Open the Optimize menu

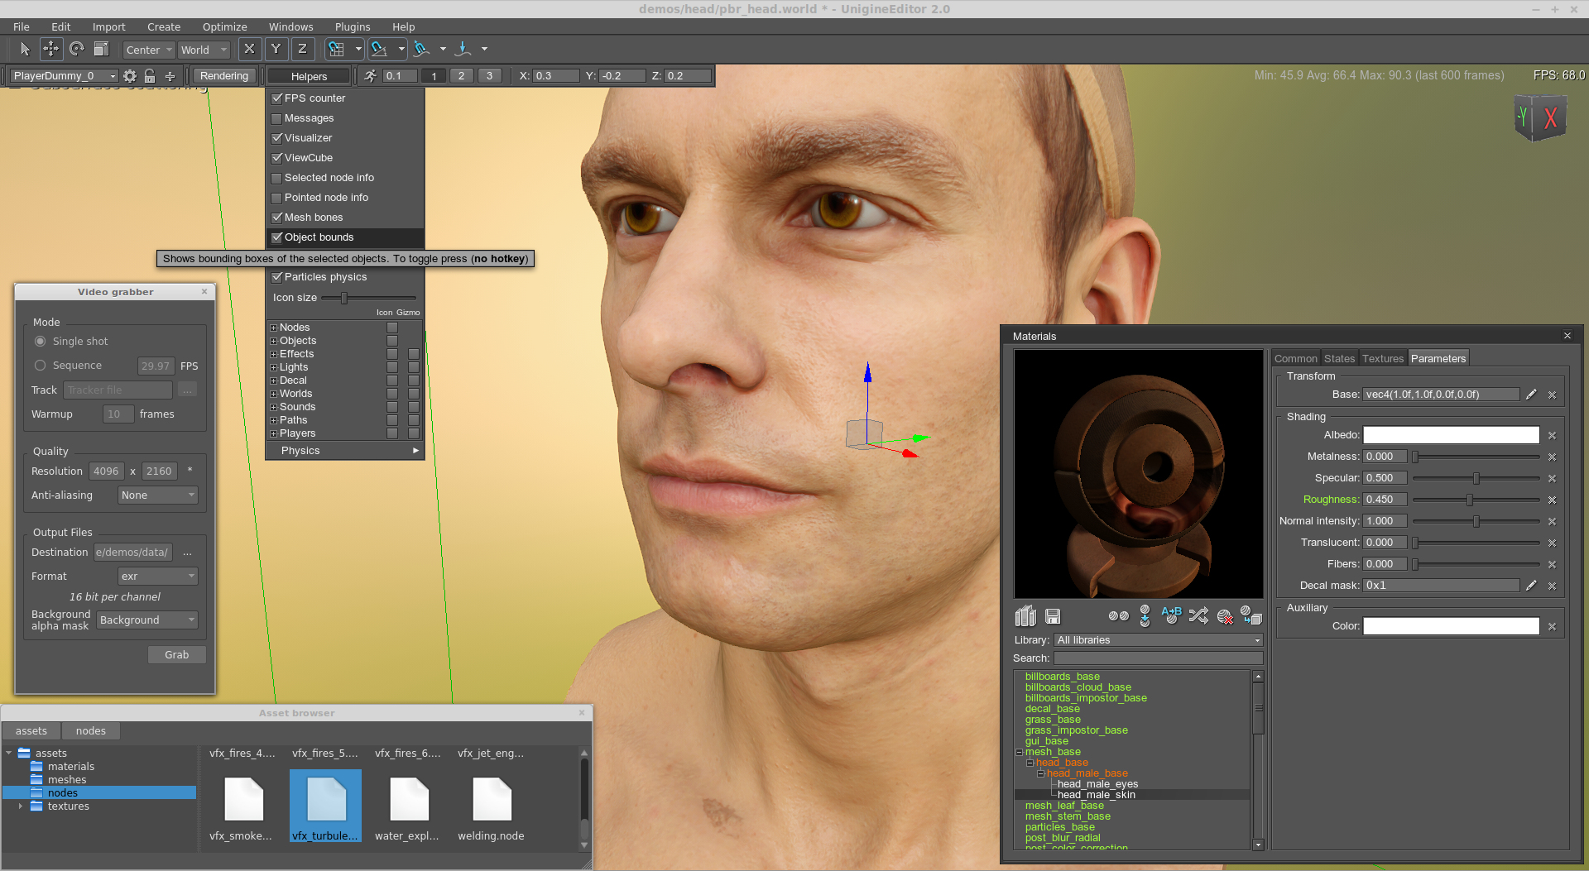pyautogui.click(x=224, y=27)
